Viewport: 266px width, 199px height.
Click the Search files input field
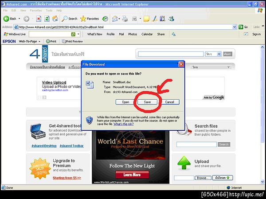[x=196, y=144]
